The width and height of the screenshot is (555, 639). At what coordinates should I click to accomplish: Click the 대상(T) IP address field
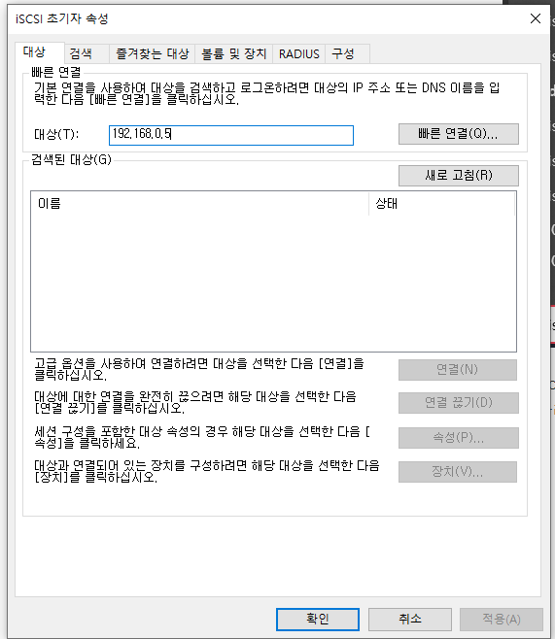[x=231, y=135]
